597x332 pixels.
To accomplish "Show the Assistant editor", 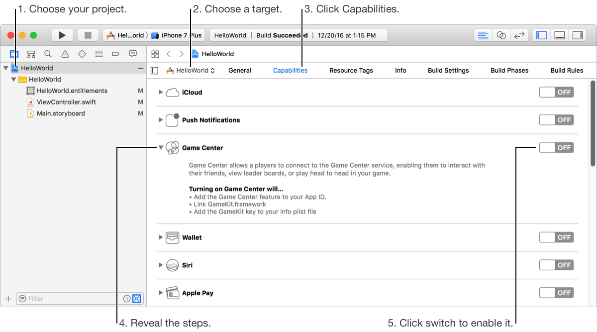I will [x=501, y=35].
